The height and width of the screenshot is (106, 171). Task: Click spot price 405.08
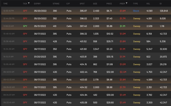(83, 102)
